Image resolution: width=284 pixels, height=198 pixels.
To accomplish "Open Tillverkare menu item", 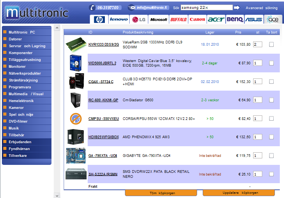I will pos(27,156).
